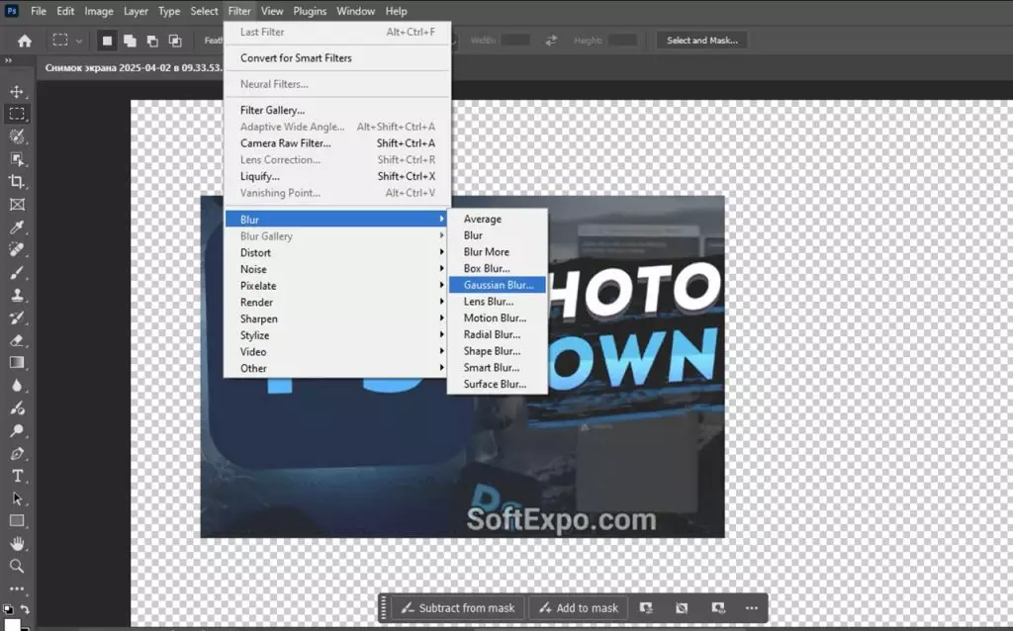Open more options via ellipsis in bottom bar
This screenshot has height=631, width=1013.
[x=751, y=607]
